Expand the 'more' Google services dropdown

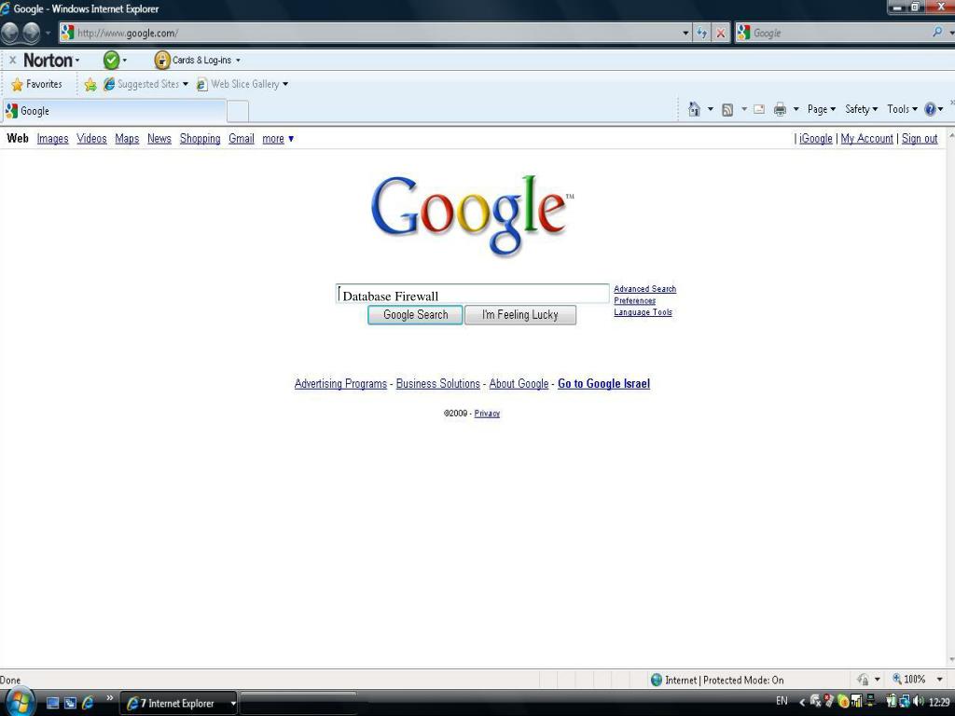(278, 138)
